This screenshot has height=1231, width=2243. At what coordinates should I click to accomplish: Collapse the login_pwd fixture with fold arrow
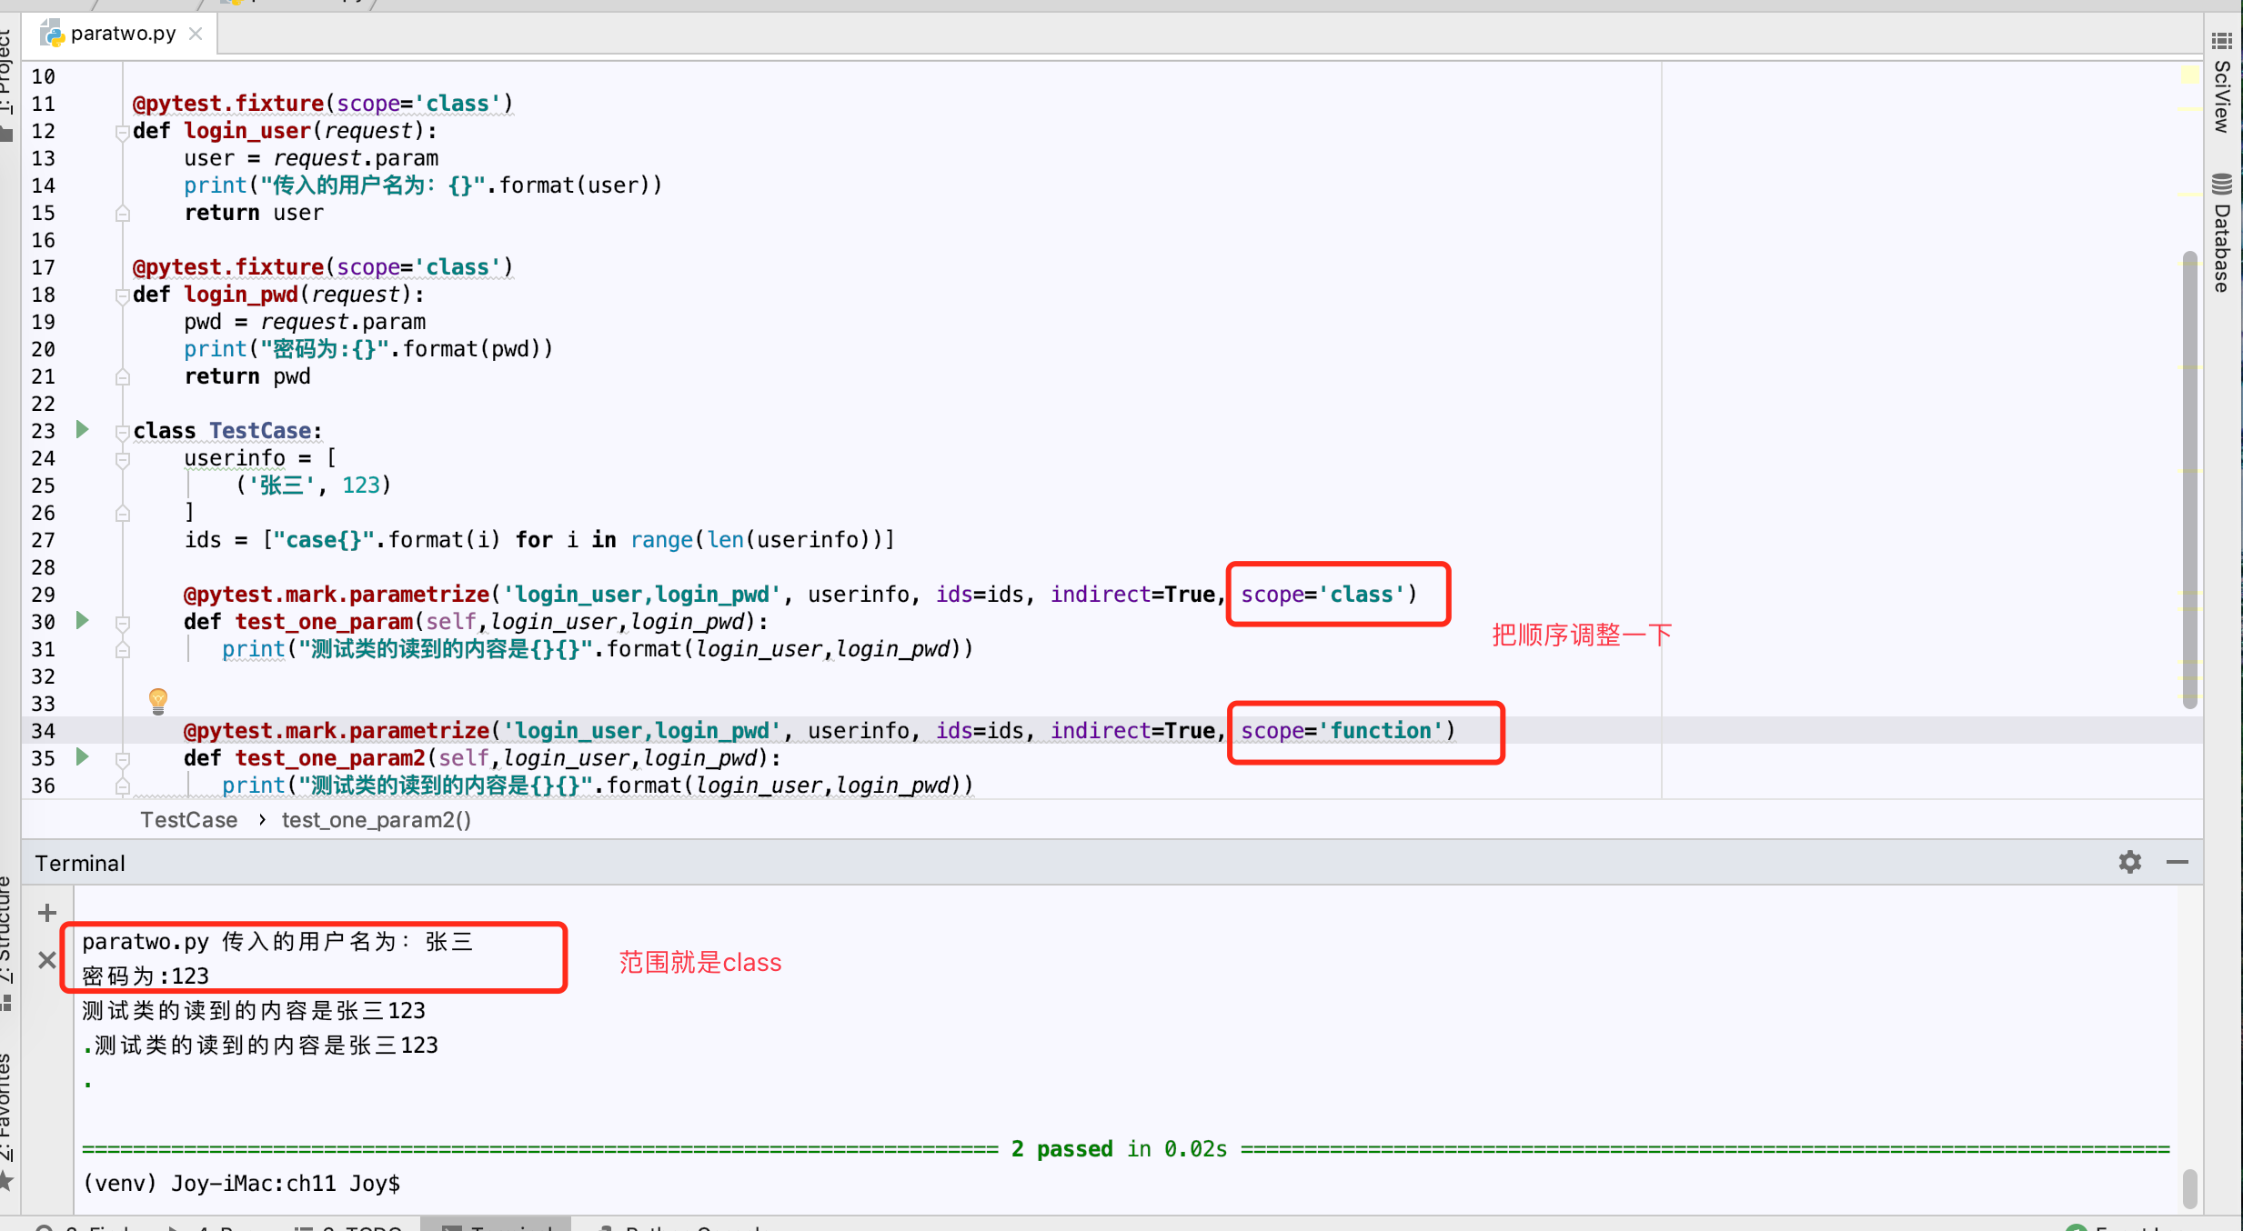click(x=123, y=295)
